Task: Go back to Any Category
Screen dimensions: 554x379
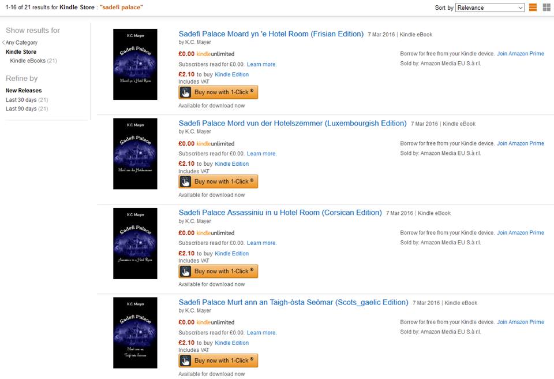Action: pyautogui.click(x=21, y=43)
